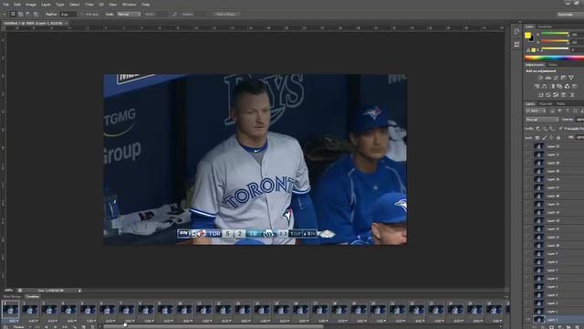Viewport: 584px width, 329px height.
Task: Select the New selection mode icon
Action: [13, 15]
